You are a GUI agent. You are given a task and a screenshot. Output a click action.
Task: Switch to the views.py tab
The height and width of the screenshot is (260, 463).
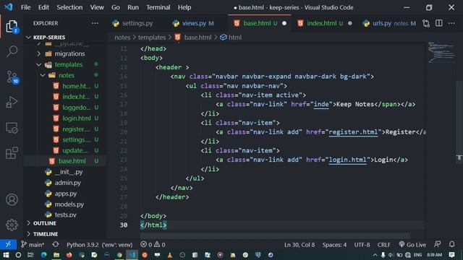193,23
